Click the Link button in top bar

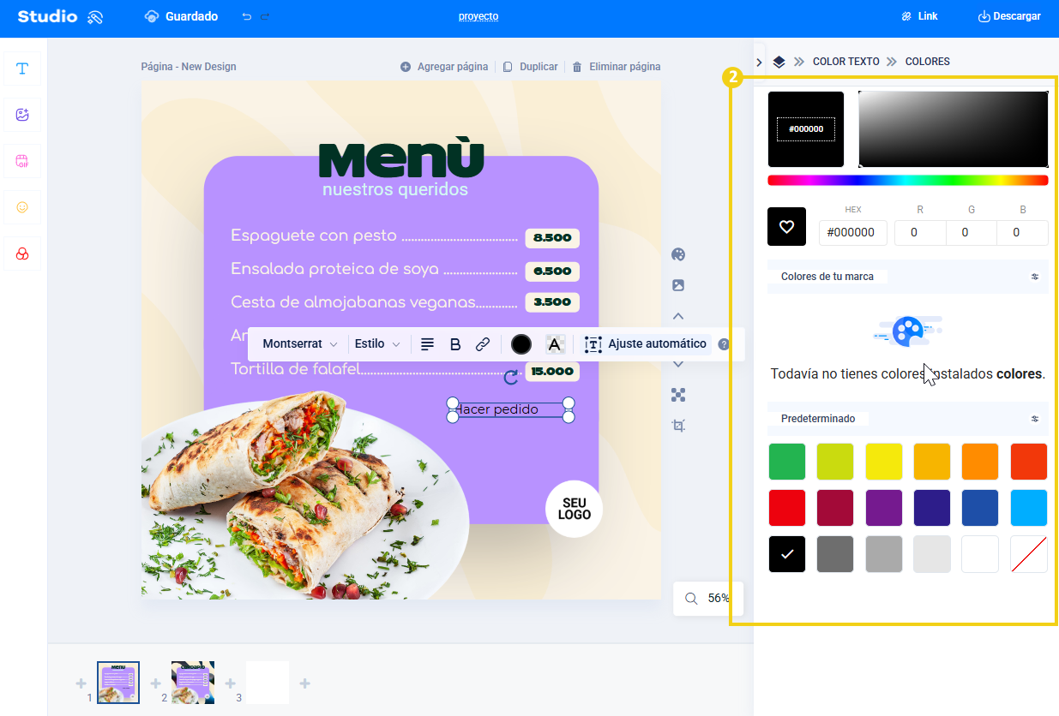919,16
